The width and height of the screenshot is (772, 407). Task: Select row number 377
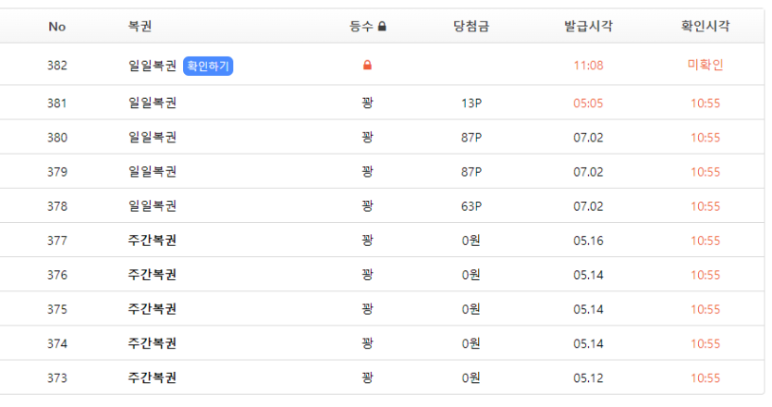tap(57, 240)
